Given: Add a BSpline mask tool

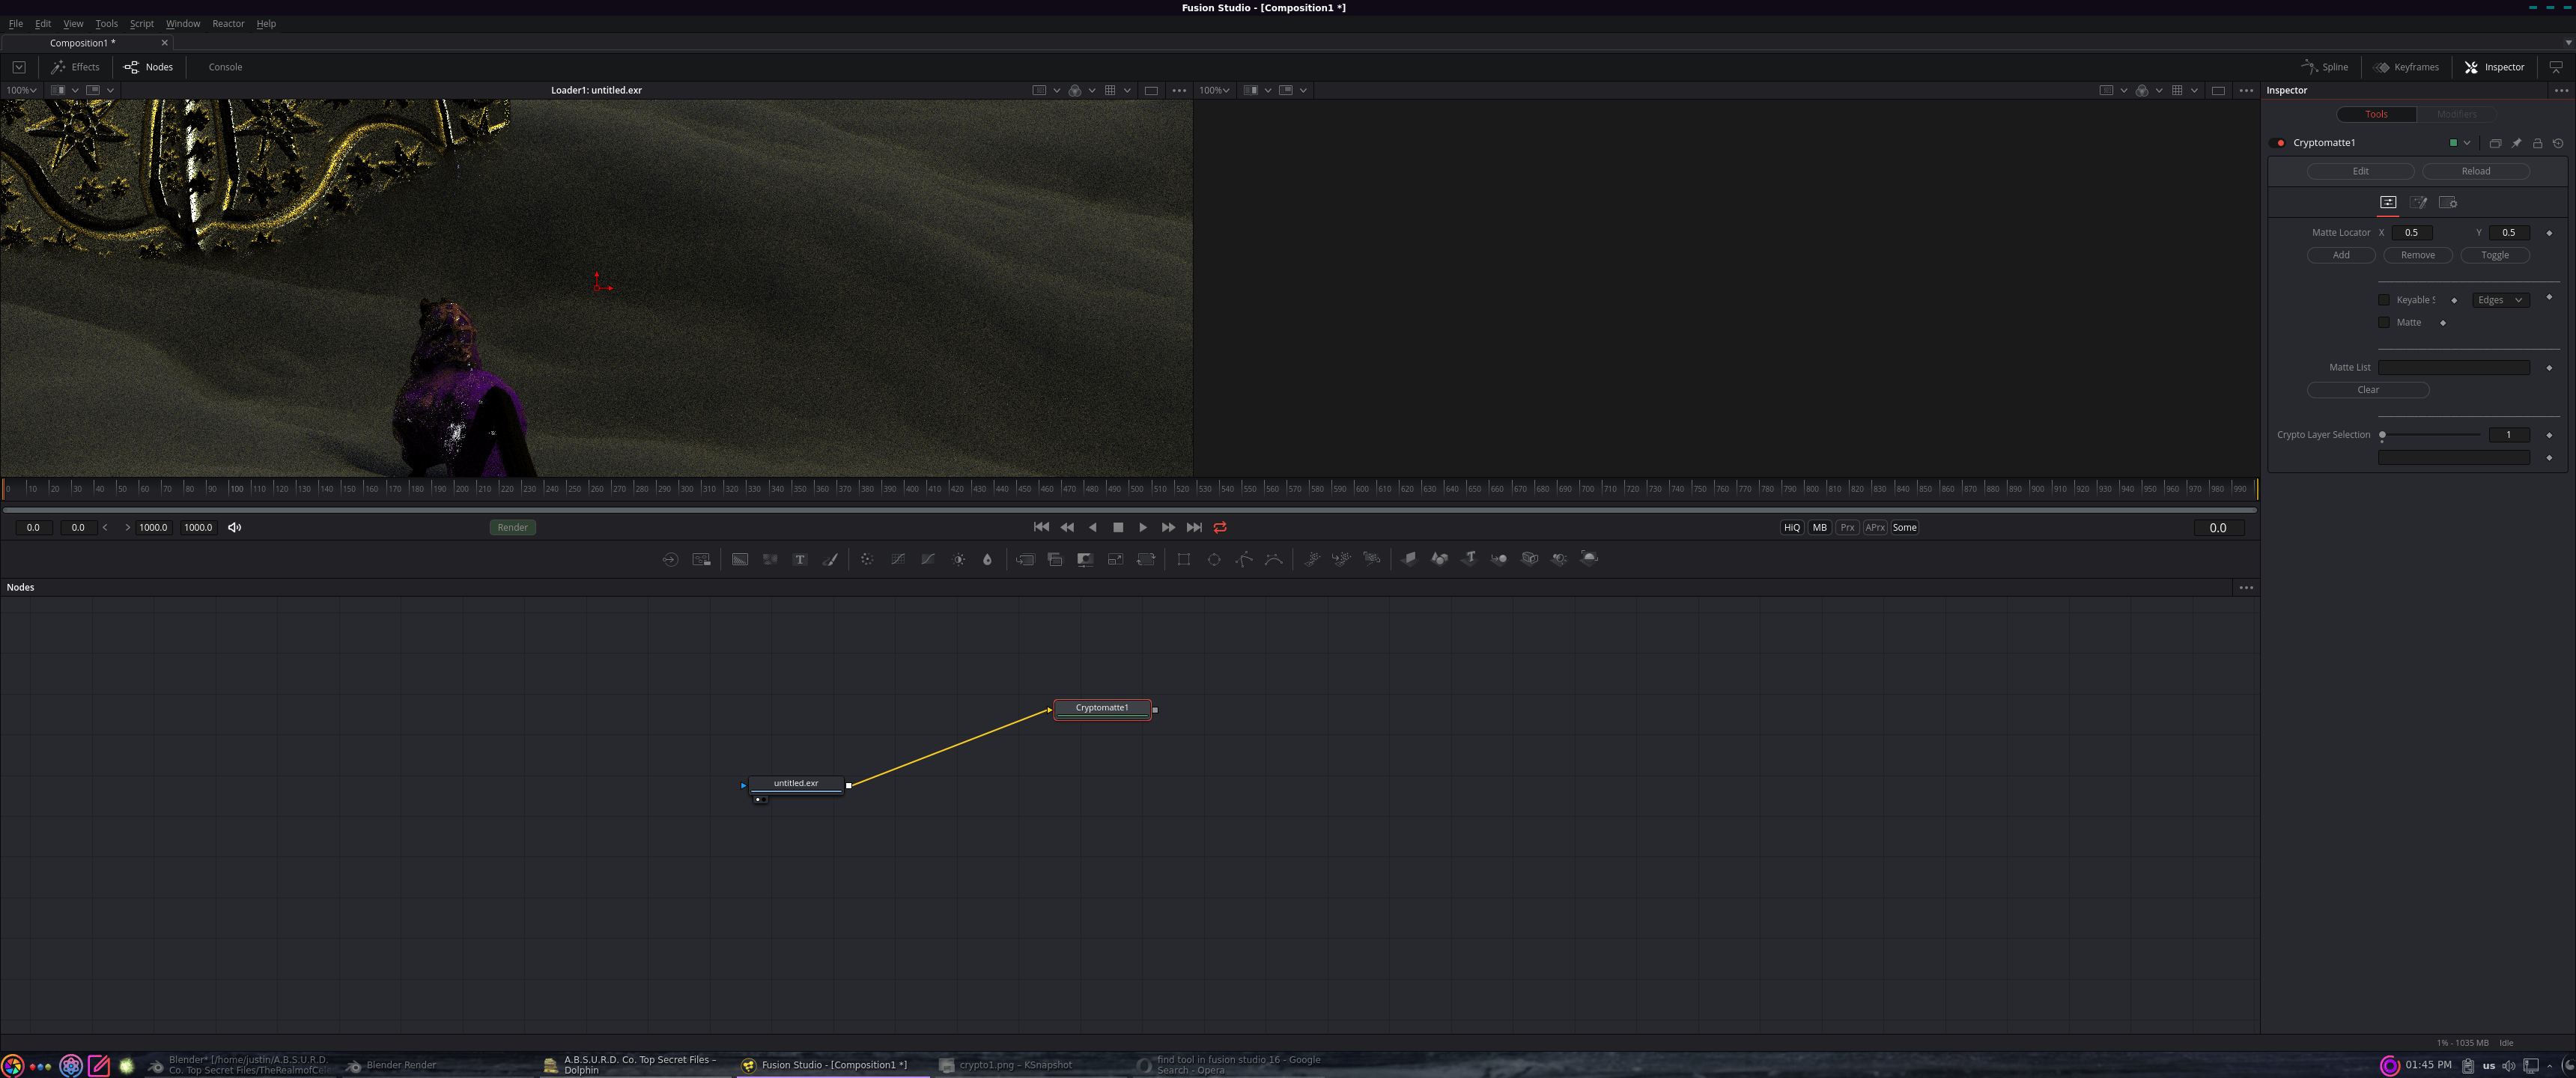Looking at the screenshot, I should (x=1274, y=559).
